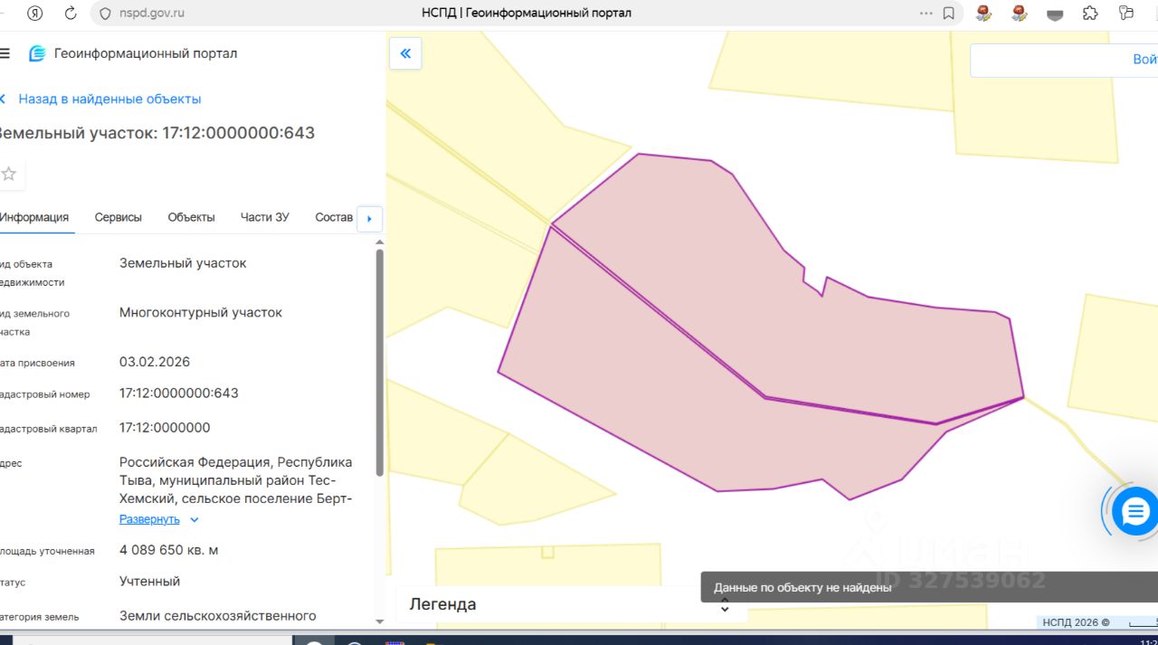Click the Земли сельскохозяйственного land category value
Image resolution: width=1158 pixels, height=645 pixels.
(218, 616)
